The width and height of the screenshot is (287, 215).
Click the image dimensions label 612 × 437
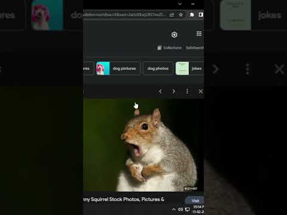pyautogui.click(x=191, y=189)
